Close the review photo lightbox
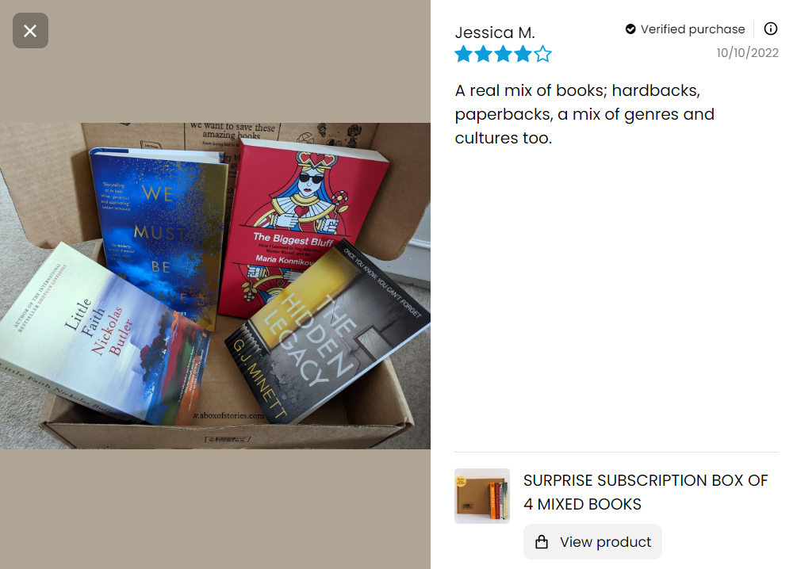Screen dimensions: 797x569 tap(30, 30)
